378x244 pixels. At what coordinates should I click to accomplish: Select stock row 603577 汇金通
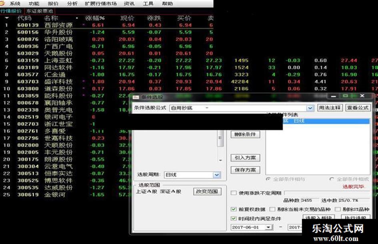[189, 75]
